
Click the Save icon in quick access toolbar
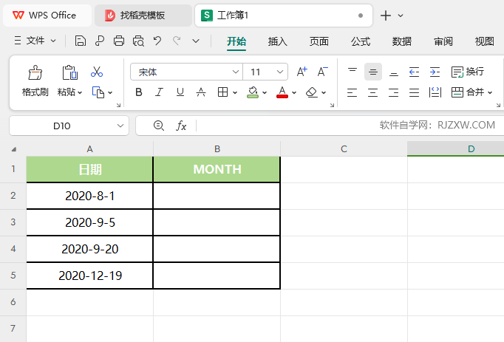[x=81, y=41]
